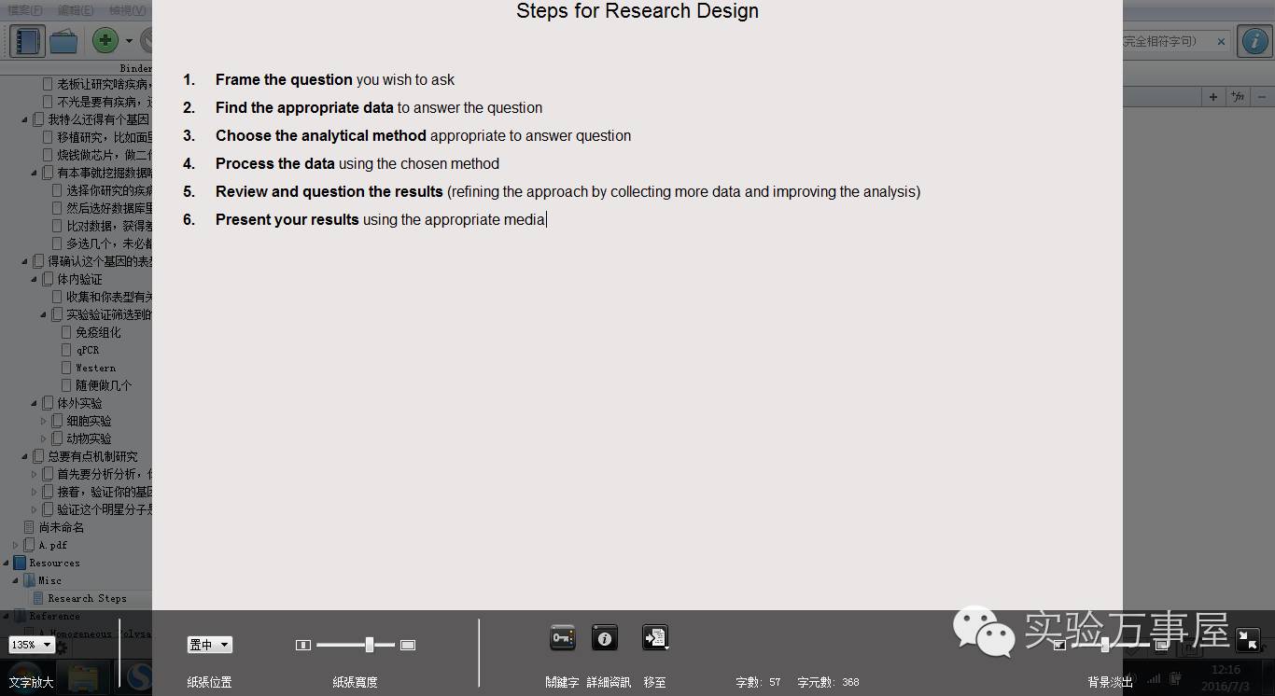Click the narrow paper width icon
Viewport: 1275px width, 696px height.
click(x=302, y=645)
